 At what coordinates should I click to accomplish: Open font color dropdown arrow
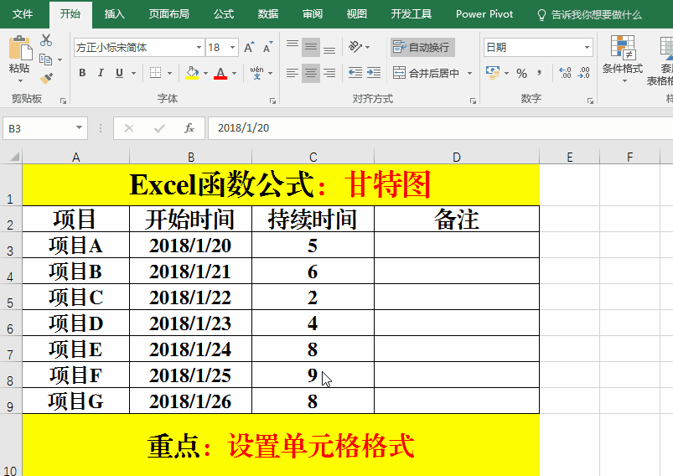point(234,74)
